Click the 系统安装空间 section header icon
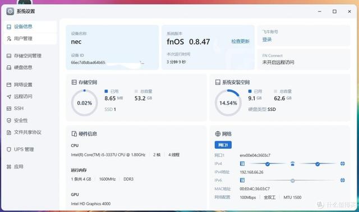This screenshot has width=359, height=212. point(218,82)
